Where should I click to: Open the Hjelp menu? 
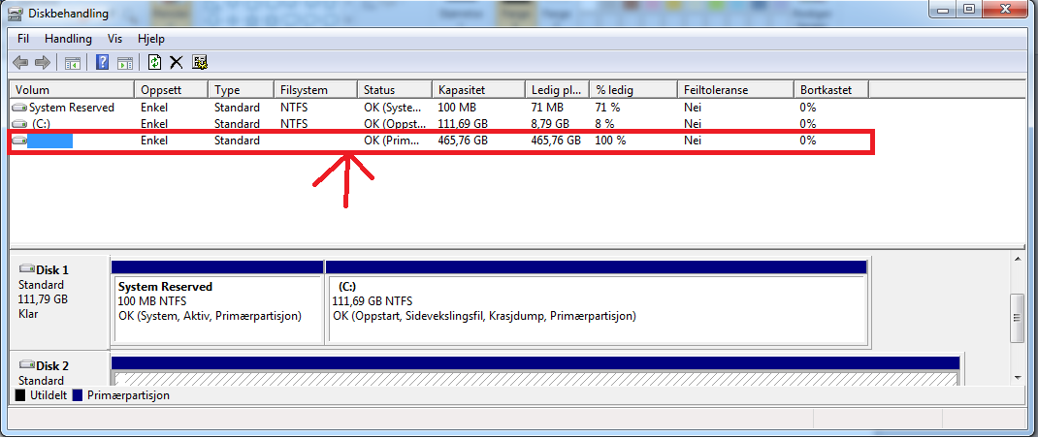(151, 39)
